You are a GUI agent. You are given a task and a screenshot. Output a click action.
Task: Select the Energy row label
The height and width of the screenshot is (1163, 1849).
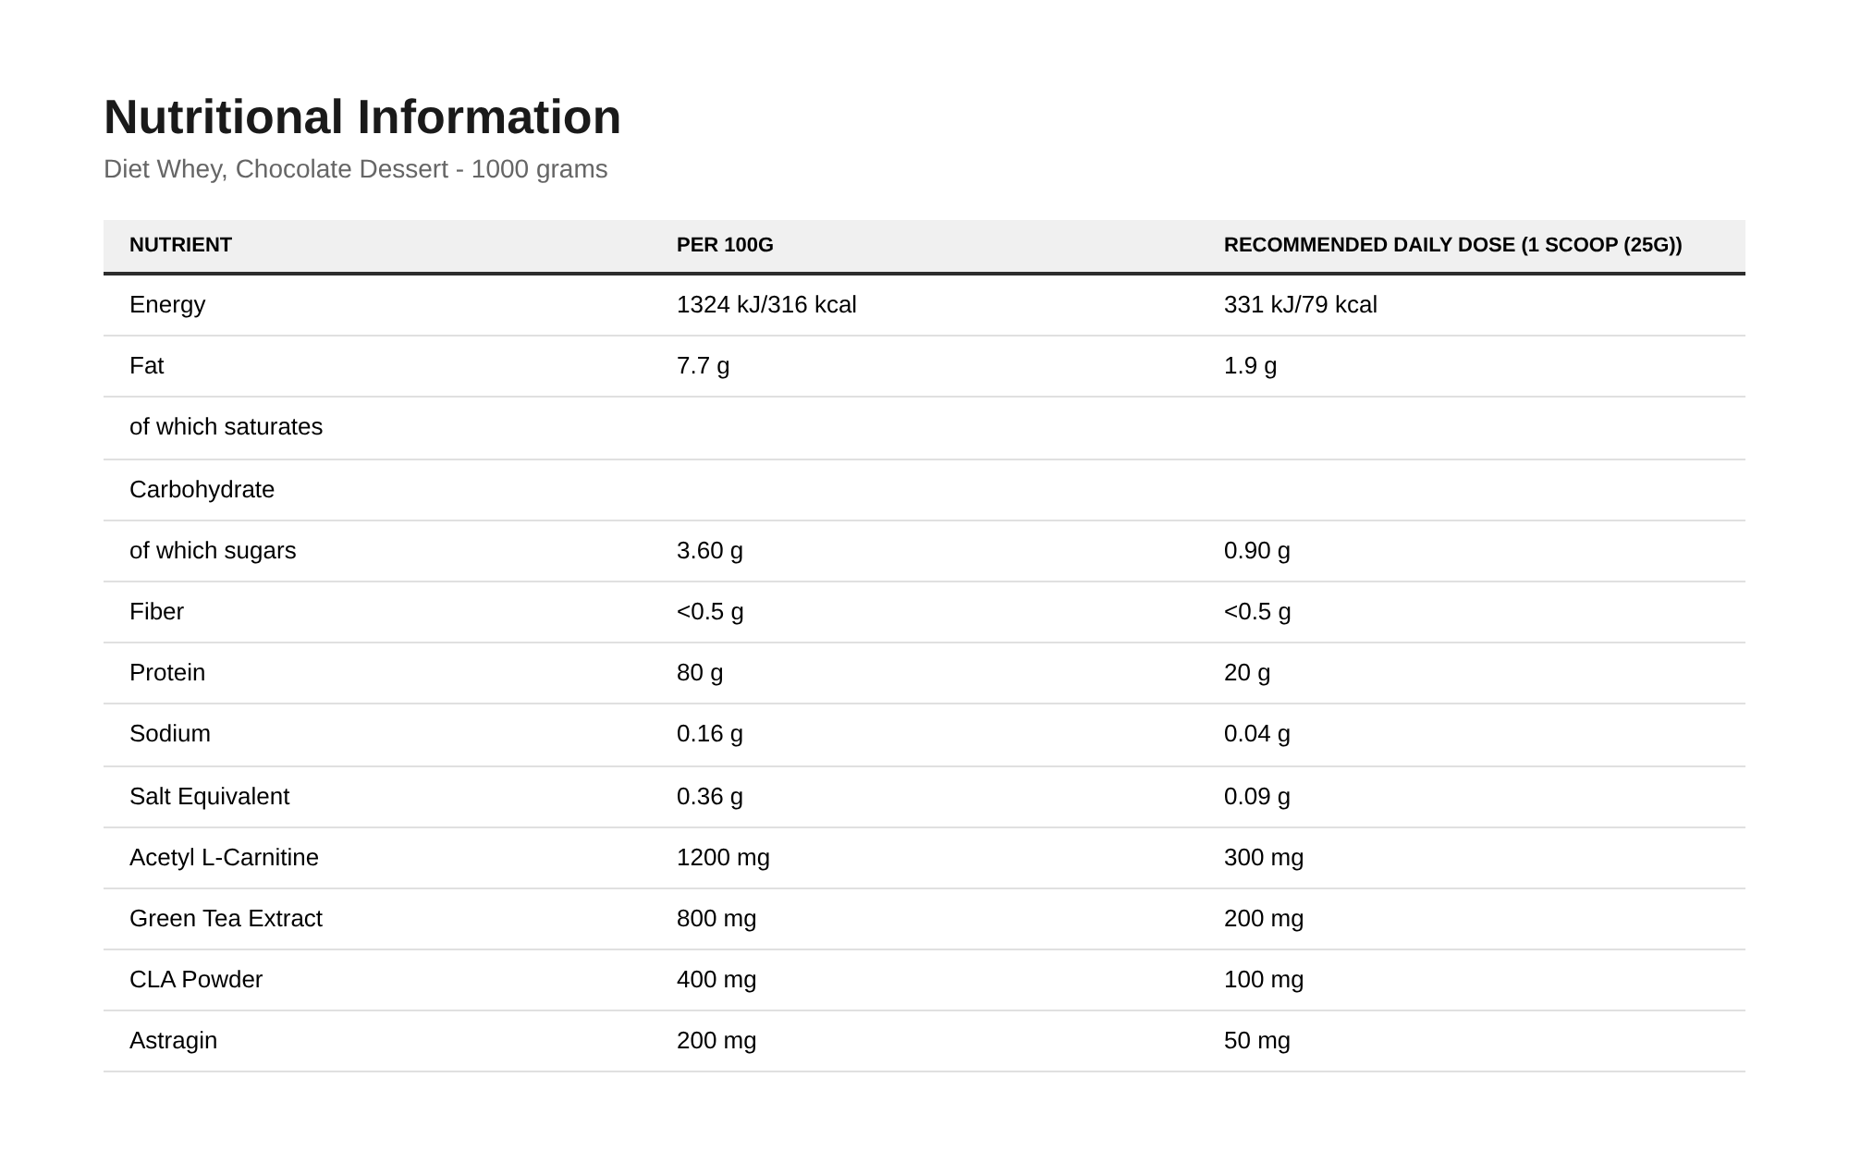click(167, 305)
